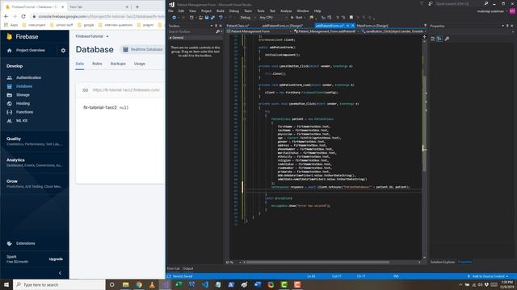Switch to the Rules tab
The width and height of the screenshot is (517, 290).
pos(97,64)
